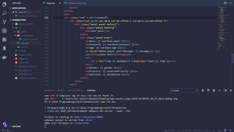Change indentation via Spaces: 4 status item
Viewport: 234px width, 132px height.
coord(197,131)
